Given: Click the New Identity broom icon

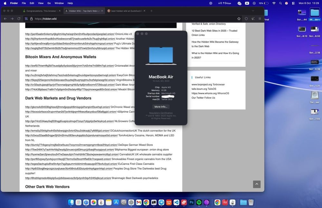Looking at the screenshot, I should pos(253,19).
